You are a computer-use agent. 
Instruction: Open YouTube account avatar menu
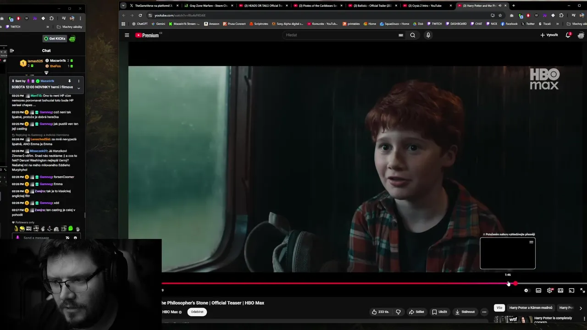tap(581, 35)
